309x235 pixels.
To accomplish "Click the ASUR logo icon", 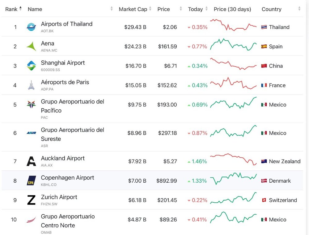I will [x=31, y=133].
